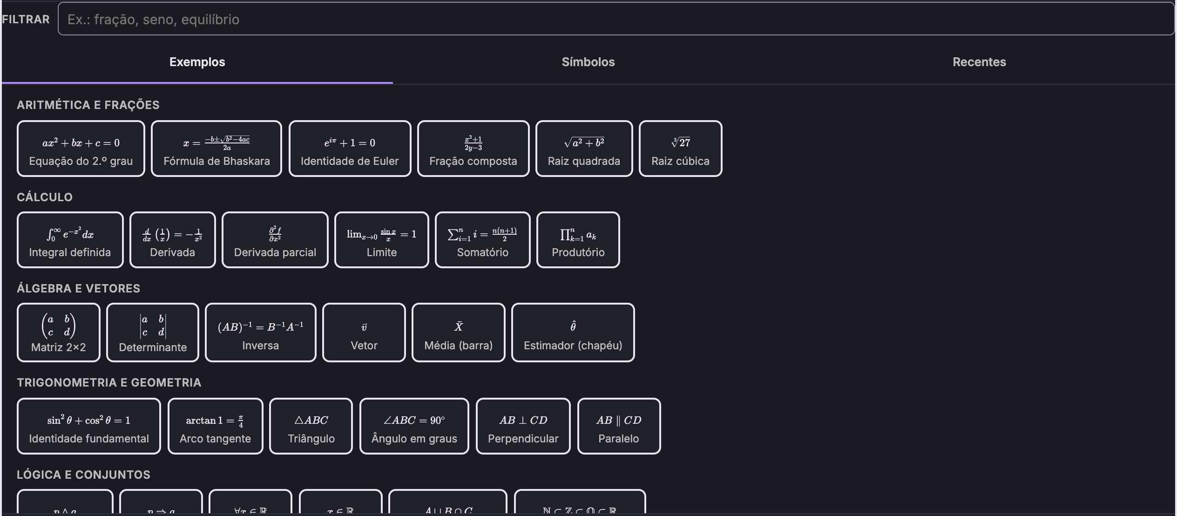Click the LÓGICA E CONJUNTOS section heading
This screenshot has height=516, width=1177.
coord(83,475)
